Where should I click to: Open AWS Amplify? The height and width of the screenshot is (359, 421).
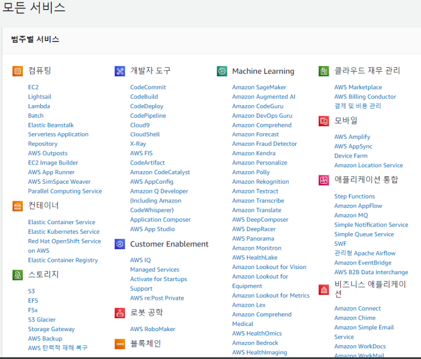pos(352,137)
